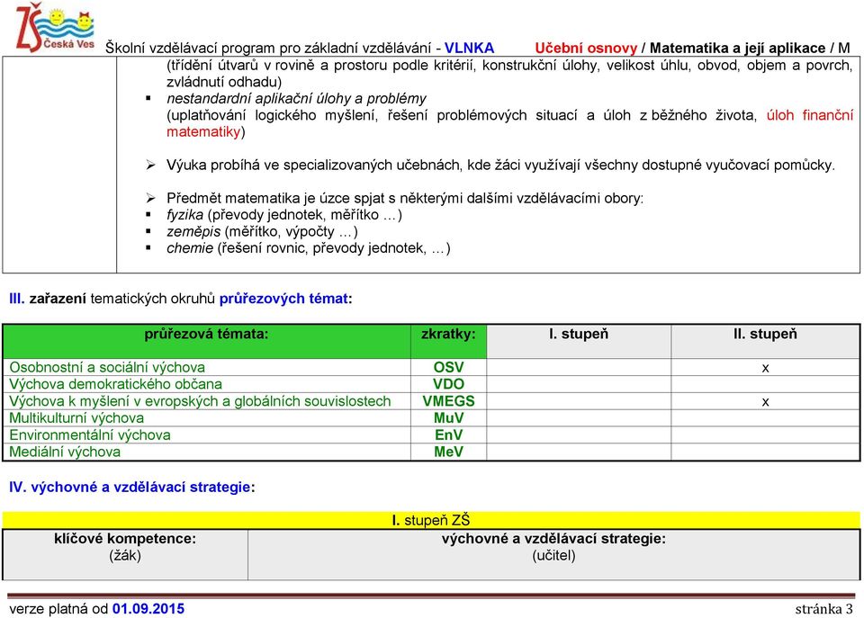Click the 'IV. výchovné a vzdělávací strategie' heading
This screenshot has width=864, height=618.
coord(132,487)
